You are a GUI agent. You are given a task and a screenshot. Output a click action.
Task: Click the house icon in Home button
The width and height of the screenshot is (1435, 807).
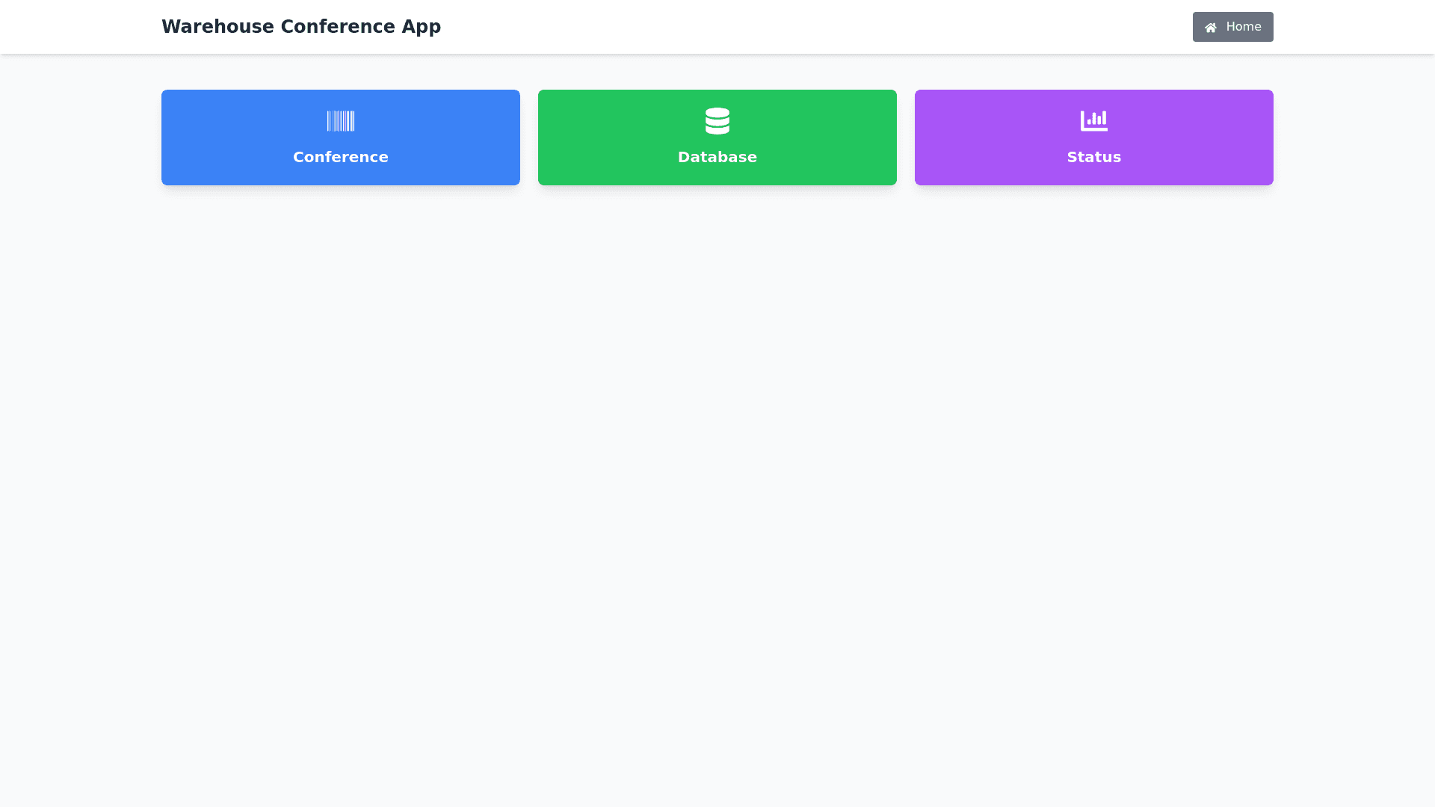pyautogui.click(x=1211, y=28)
